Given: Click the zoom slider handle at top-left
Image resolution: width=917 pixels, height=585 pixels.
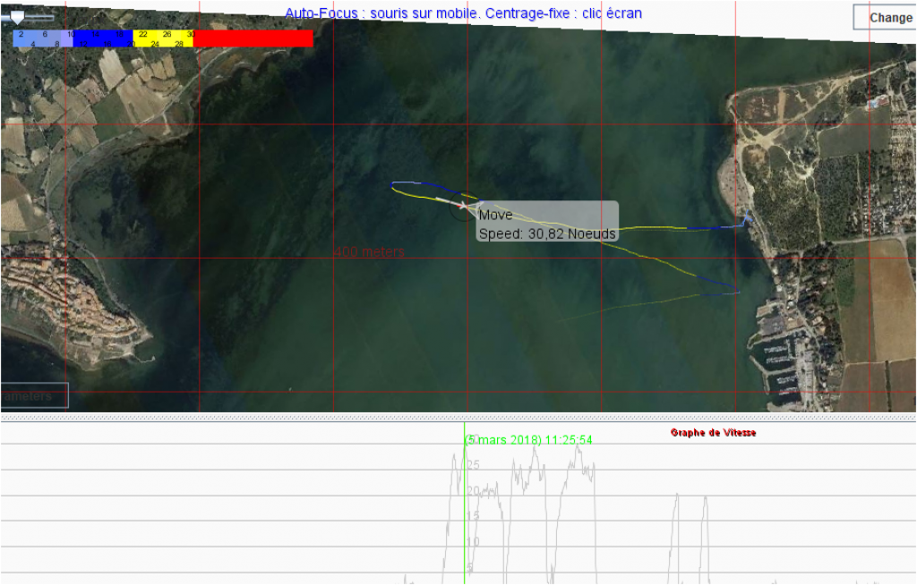Looking at the screenshot, I should point(16,17).
